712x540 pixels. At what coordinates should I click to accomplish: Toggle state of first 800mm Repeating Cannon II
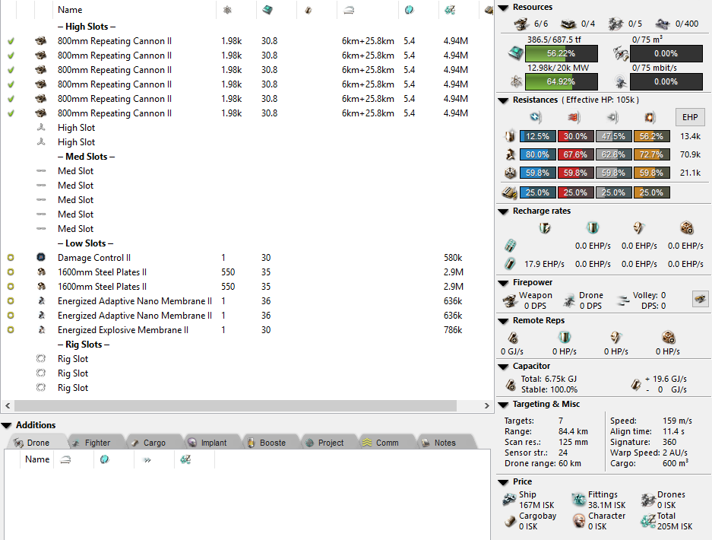pos(11,41)
